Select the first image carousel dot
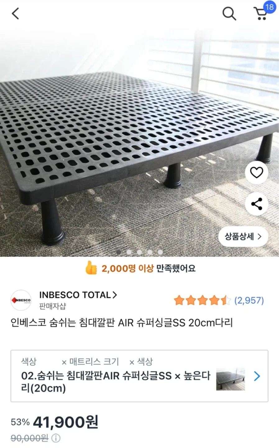The height and width of the screenshot is (448, 279). 118,252
